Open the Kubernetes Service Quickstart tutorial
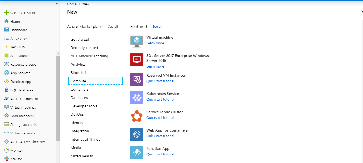Screen dimensions: 363x163 [x=160, y=99]
